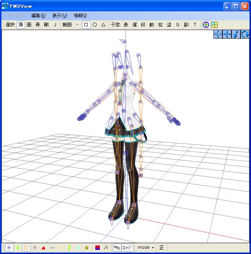
Task: Toggle the faint yellow display icon
Action: (61, 248)
